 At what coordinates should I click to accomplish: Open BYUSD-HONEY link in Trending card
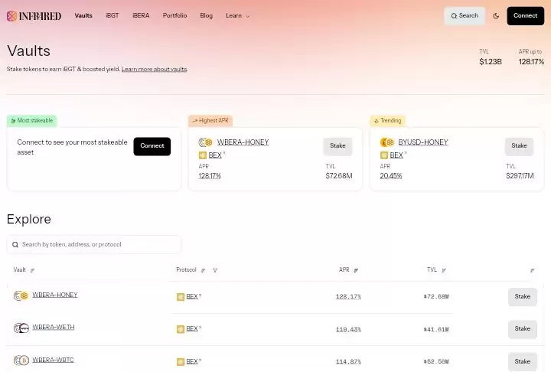[423, 142]
